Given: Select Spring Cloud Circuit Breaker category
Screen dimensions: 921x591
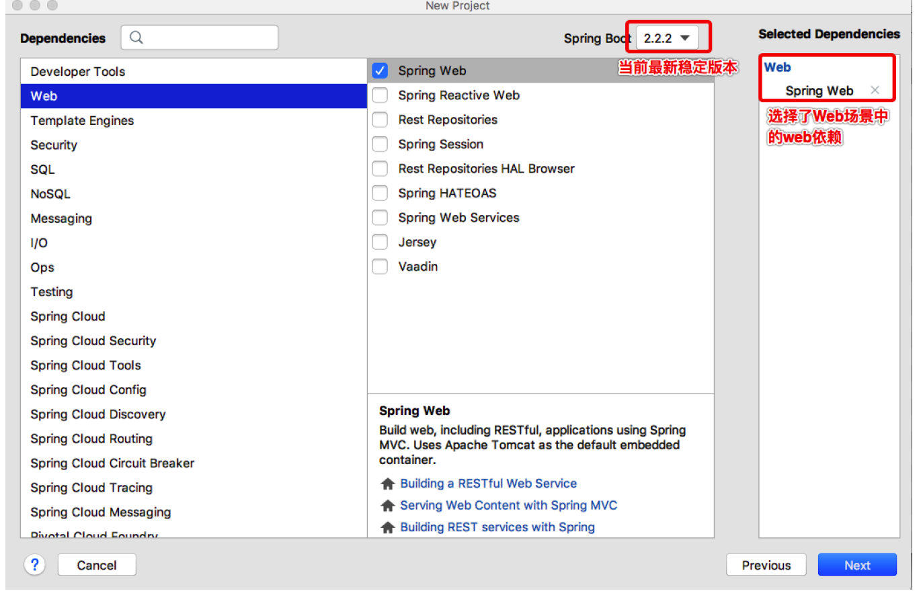Looking at the screenshot, I should [194, 463].
